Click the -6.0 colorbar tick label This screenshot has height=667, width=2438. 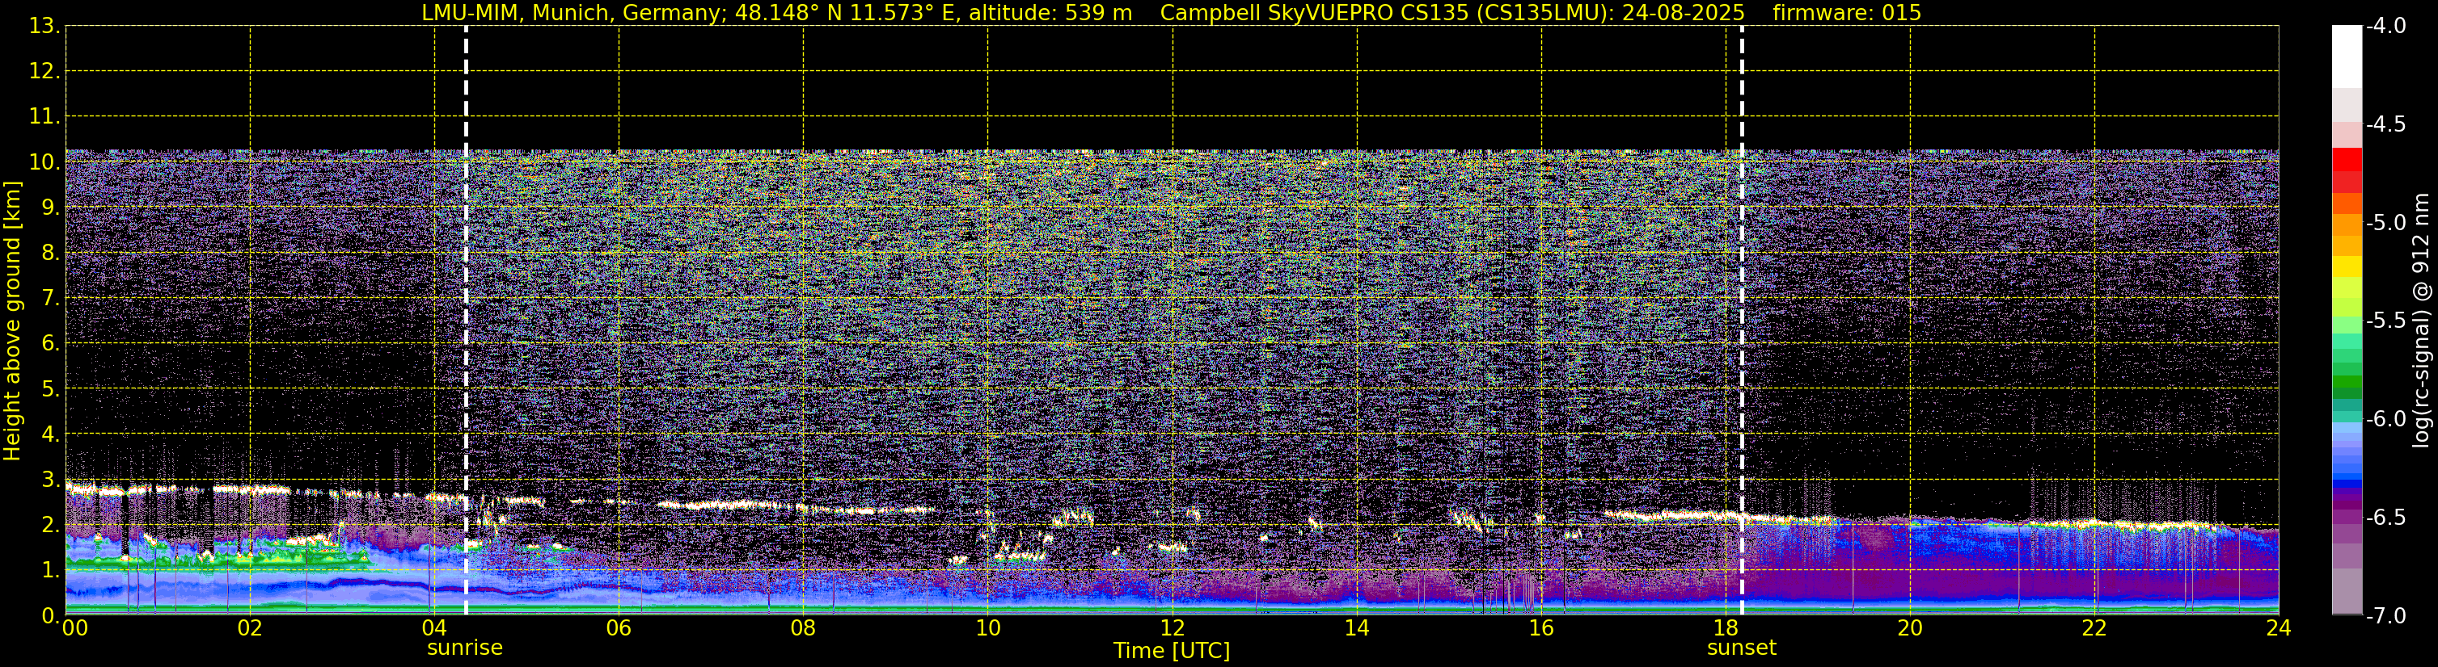(x=2386, y=419)
